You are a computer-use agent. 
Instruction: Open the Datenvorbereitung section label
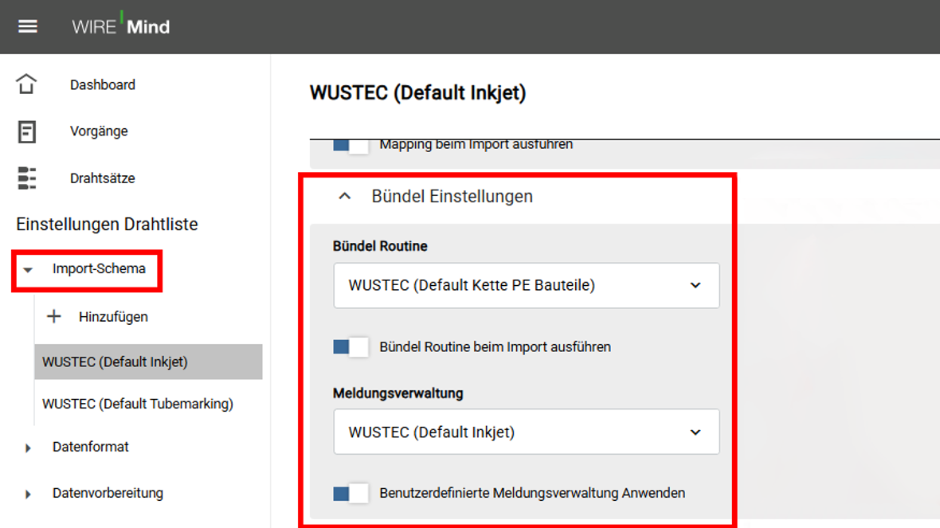click(x=108, y=493)
